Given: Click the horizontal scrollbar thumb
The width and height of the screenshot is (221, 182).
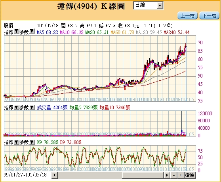Looking at the screenshot, I should 143,175.
